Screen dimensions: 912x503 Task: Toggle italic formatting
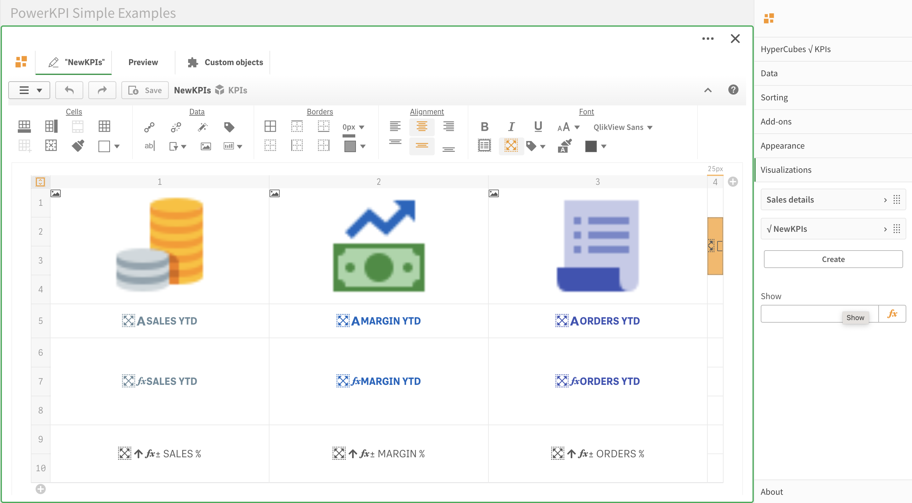[x=511, y=127]
